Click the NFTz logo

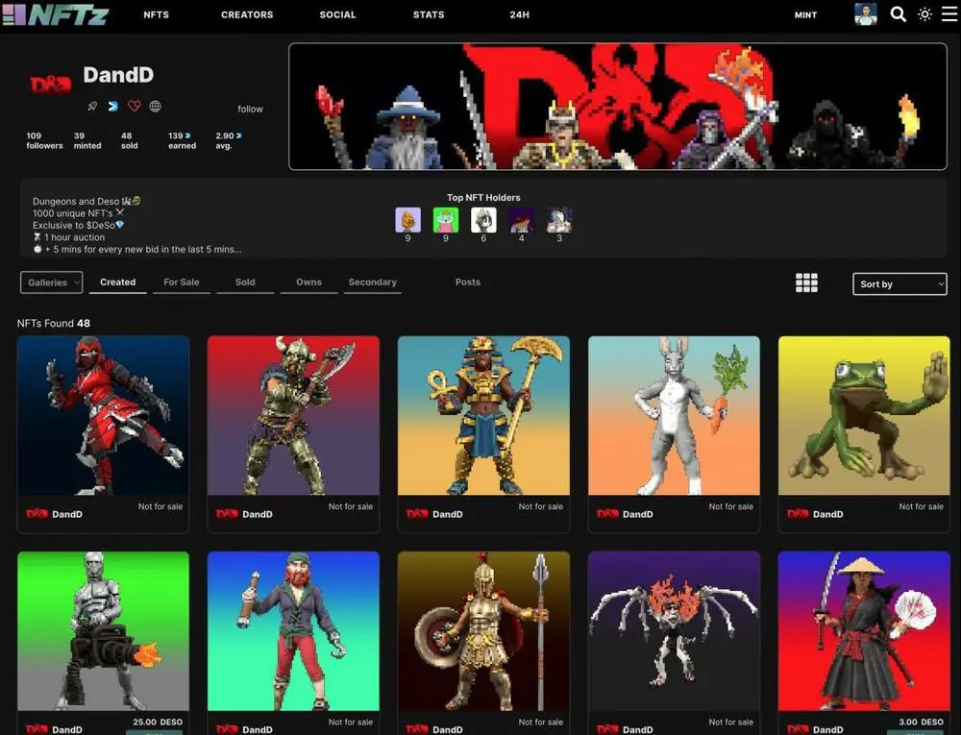coord(56,14)
